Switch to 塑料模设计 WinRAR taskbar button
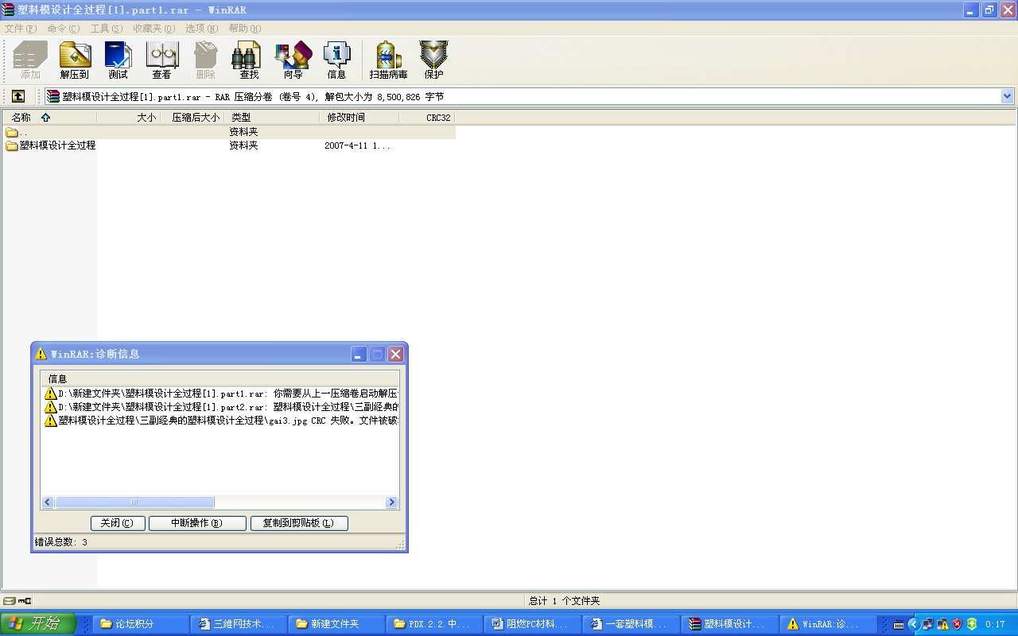 [729, 624]
